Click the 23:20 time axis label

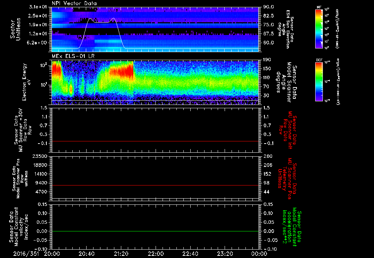(x=225, y=254)
